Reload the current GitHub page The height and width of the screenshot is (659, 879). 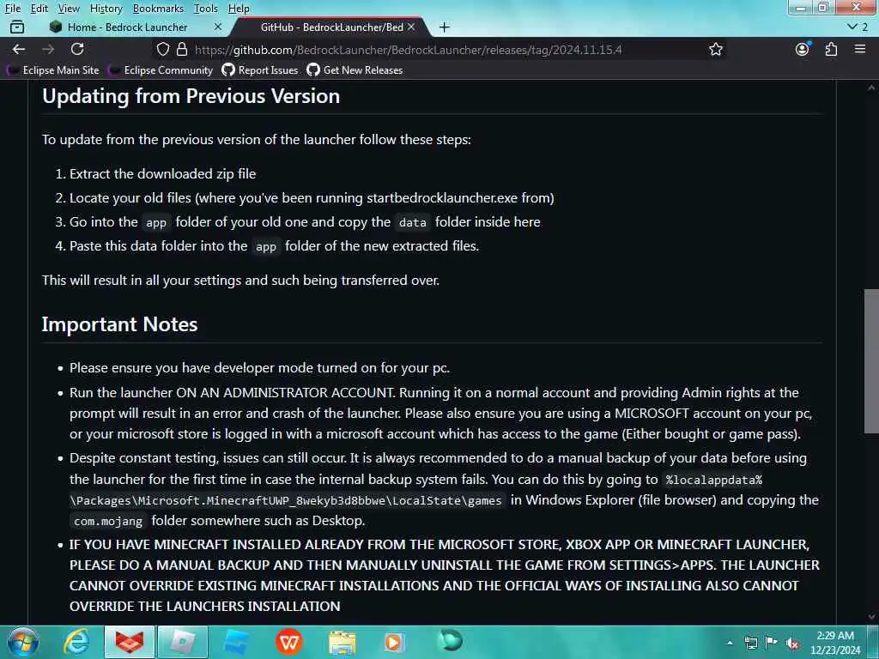click(77, 49)
